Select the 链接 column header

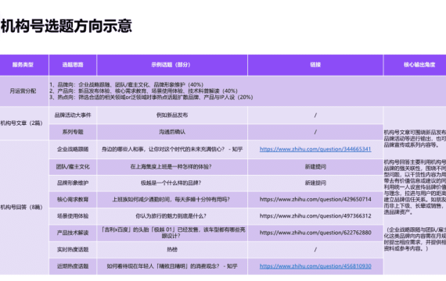point(315,65)
